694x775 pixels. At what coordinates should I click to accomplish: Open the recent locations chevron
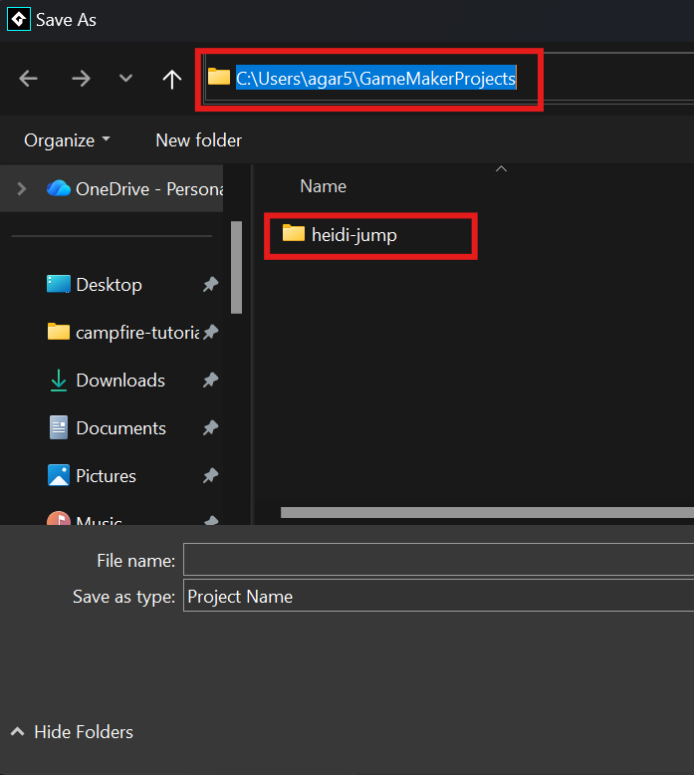(125, 79)
